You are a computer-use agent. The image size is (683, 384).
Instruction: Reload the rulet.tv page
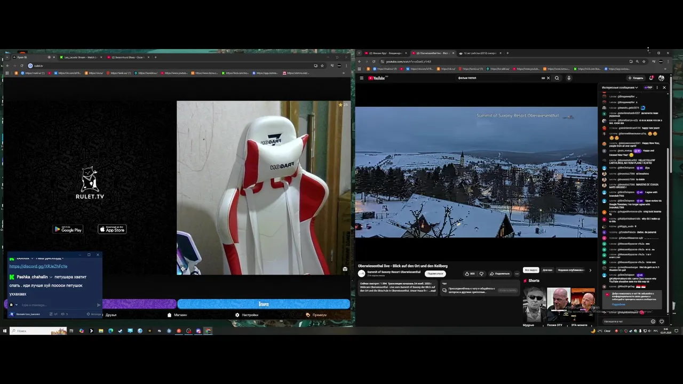(x=21, y=66)
